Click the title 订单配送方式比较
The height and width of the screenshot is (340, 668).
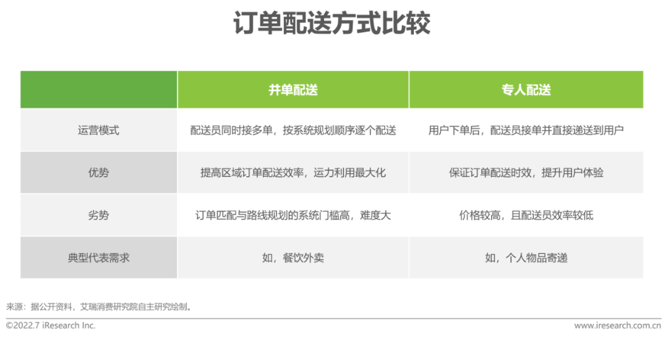pyautogui.click(x=332, y=24)
